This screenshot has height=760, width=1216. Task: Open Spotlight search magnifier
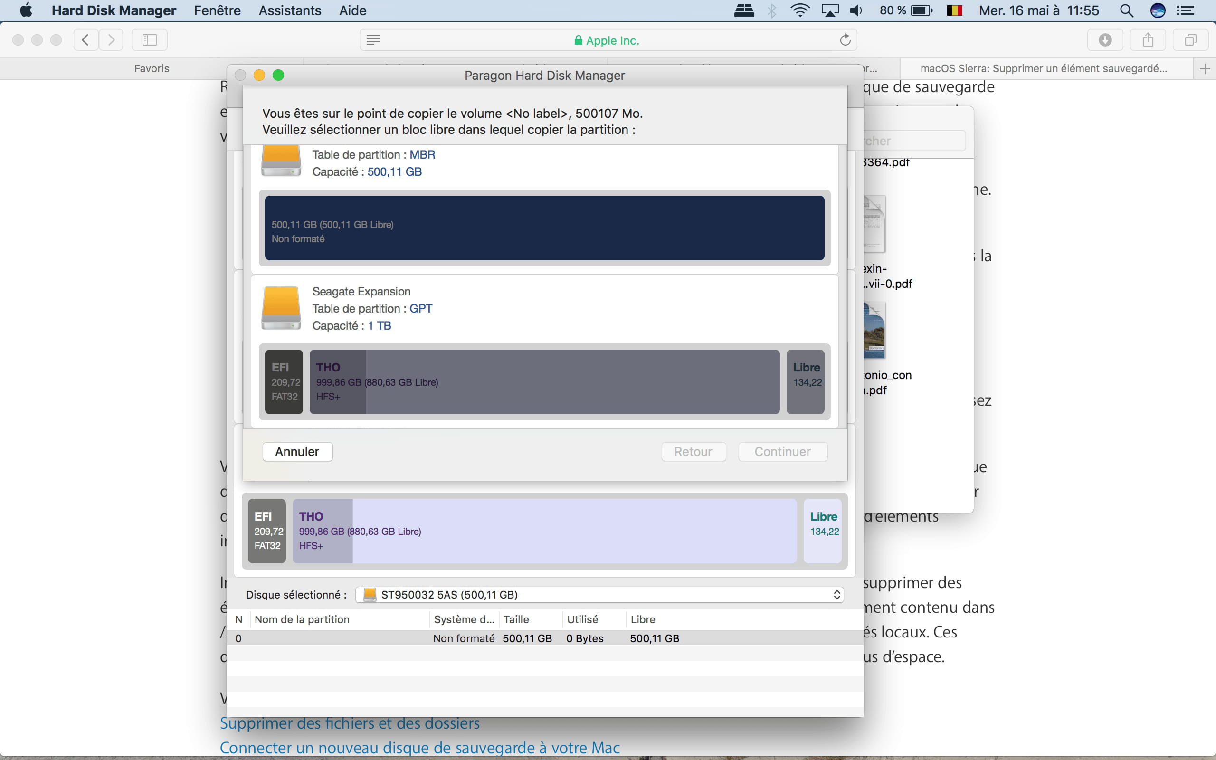pos(1127,10)
